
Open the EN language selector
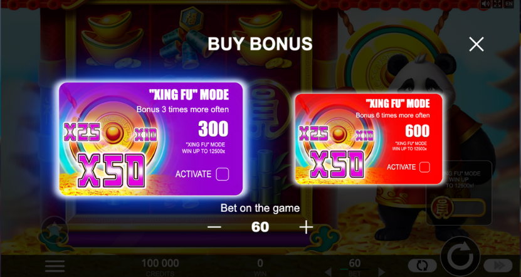(x=508, y=4)
